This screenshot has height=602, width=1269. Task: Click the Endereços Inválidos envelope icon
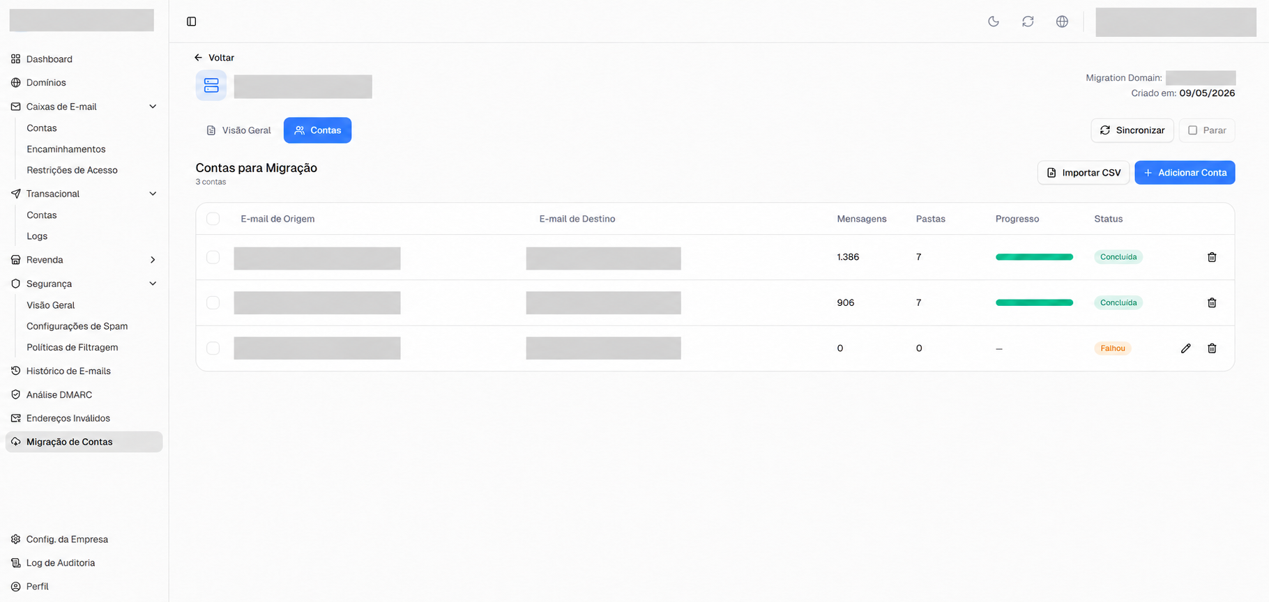tap(16, 418)
